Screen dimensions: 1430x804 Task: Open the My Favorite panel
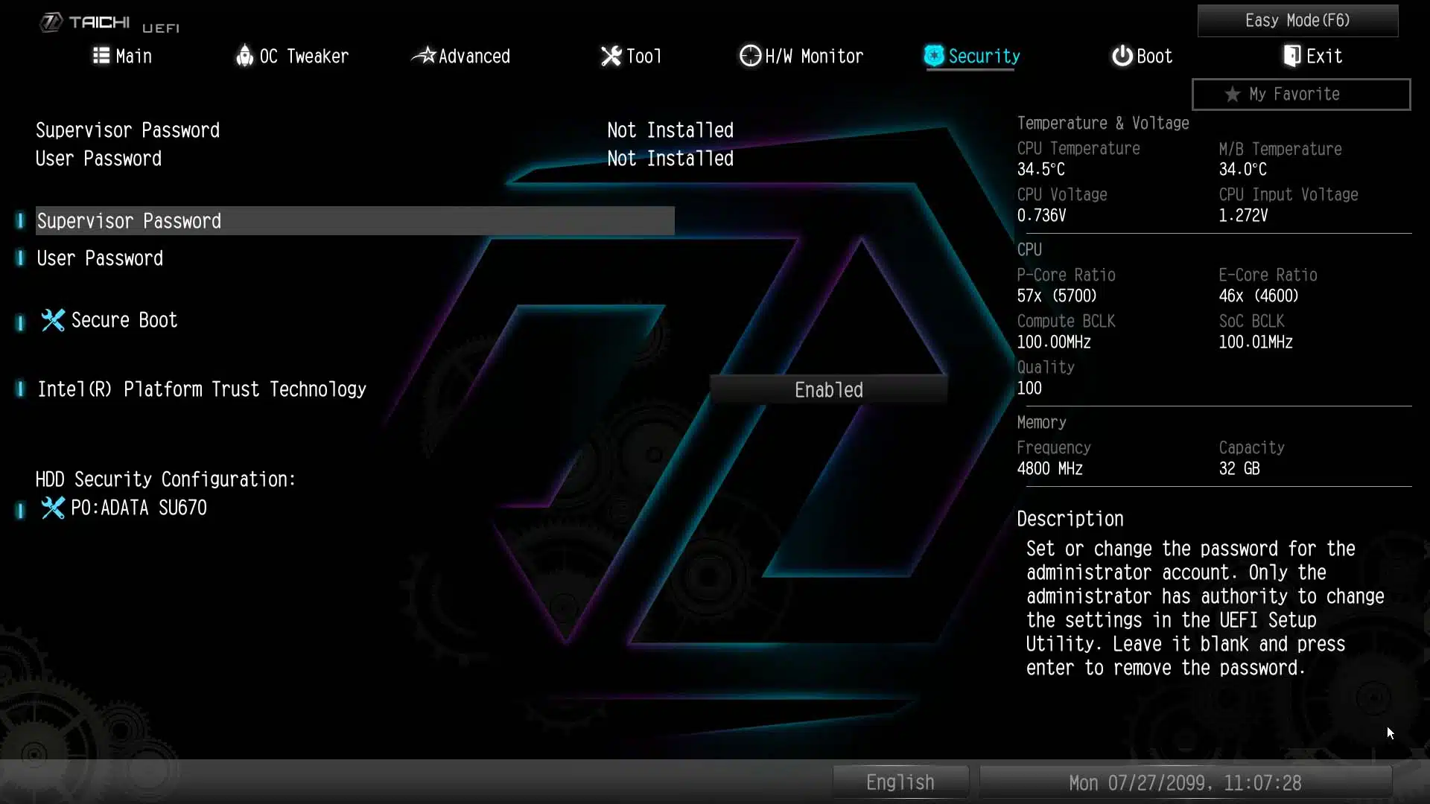click(x=1301, y=95)
